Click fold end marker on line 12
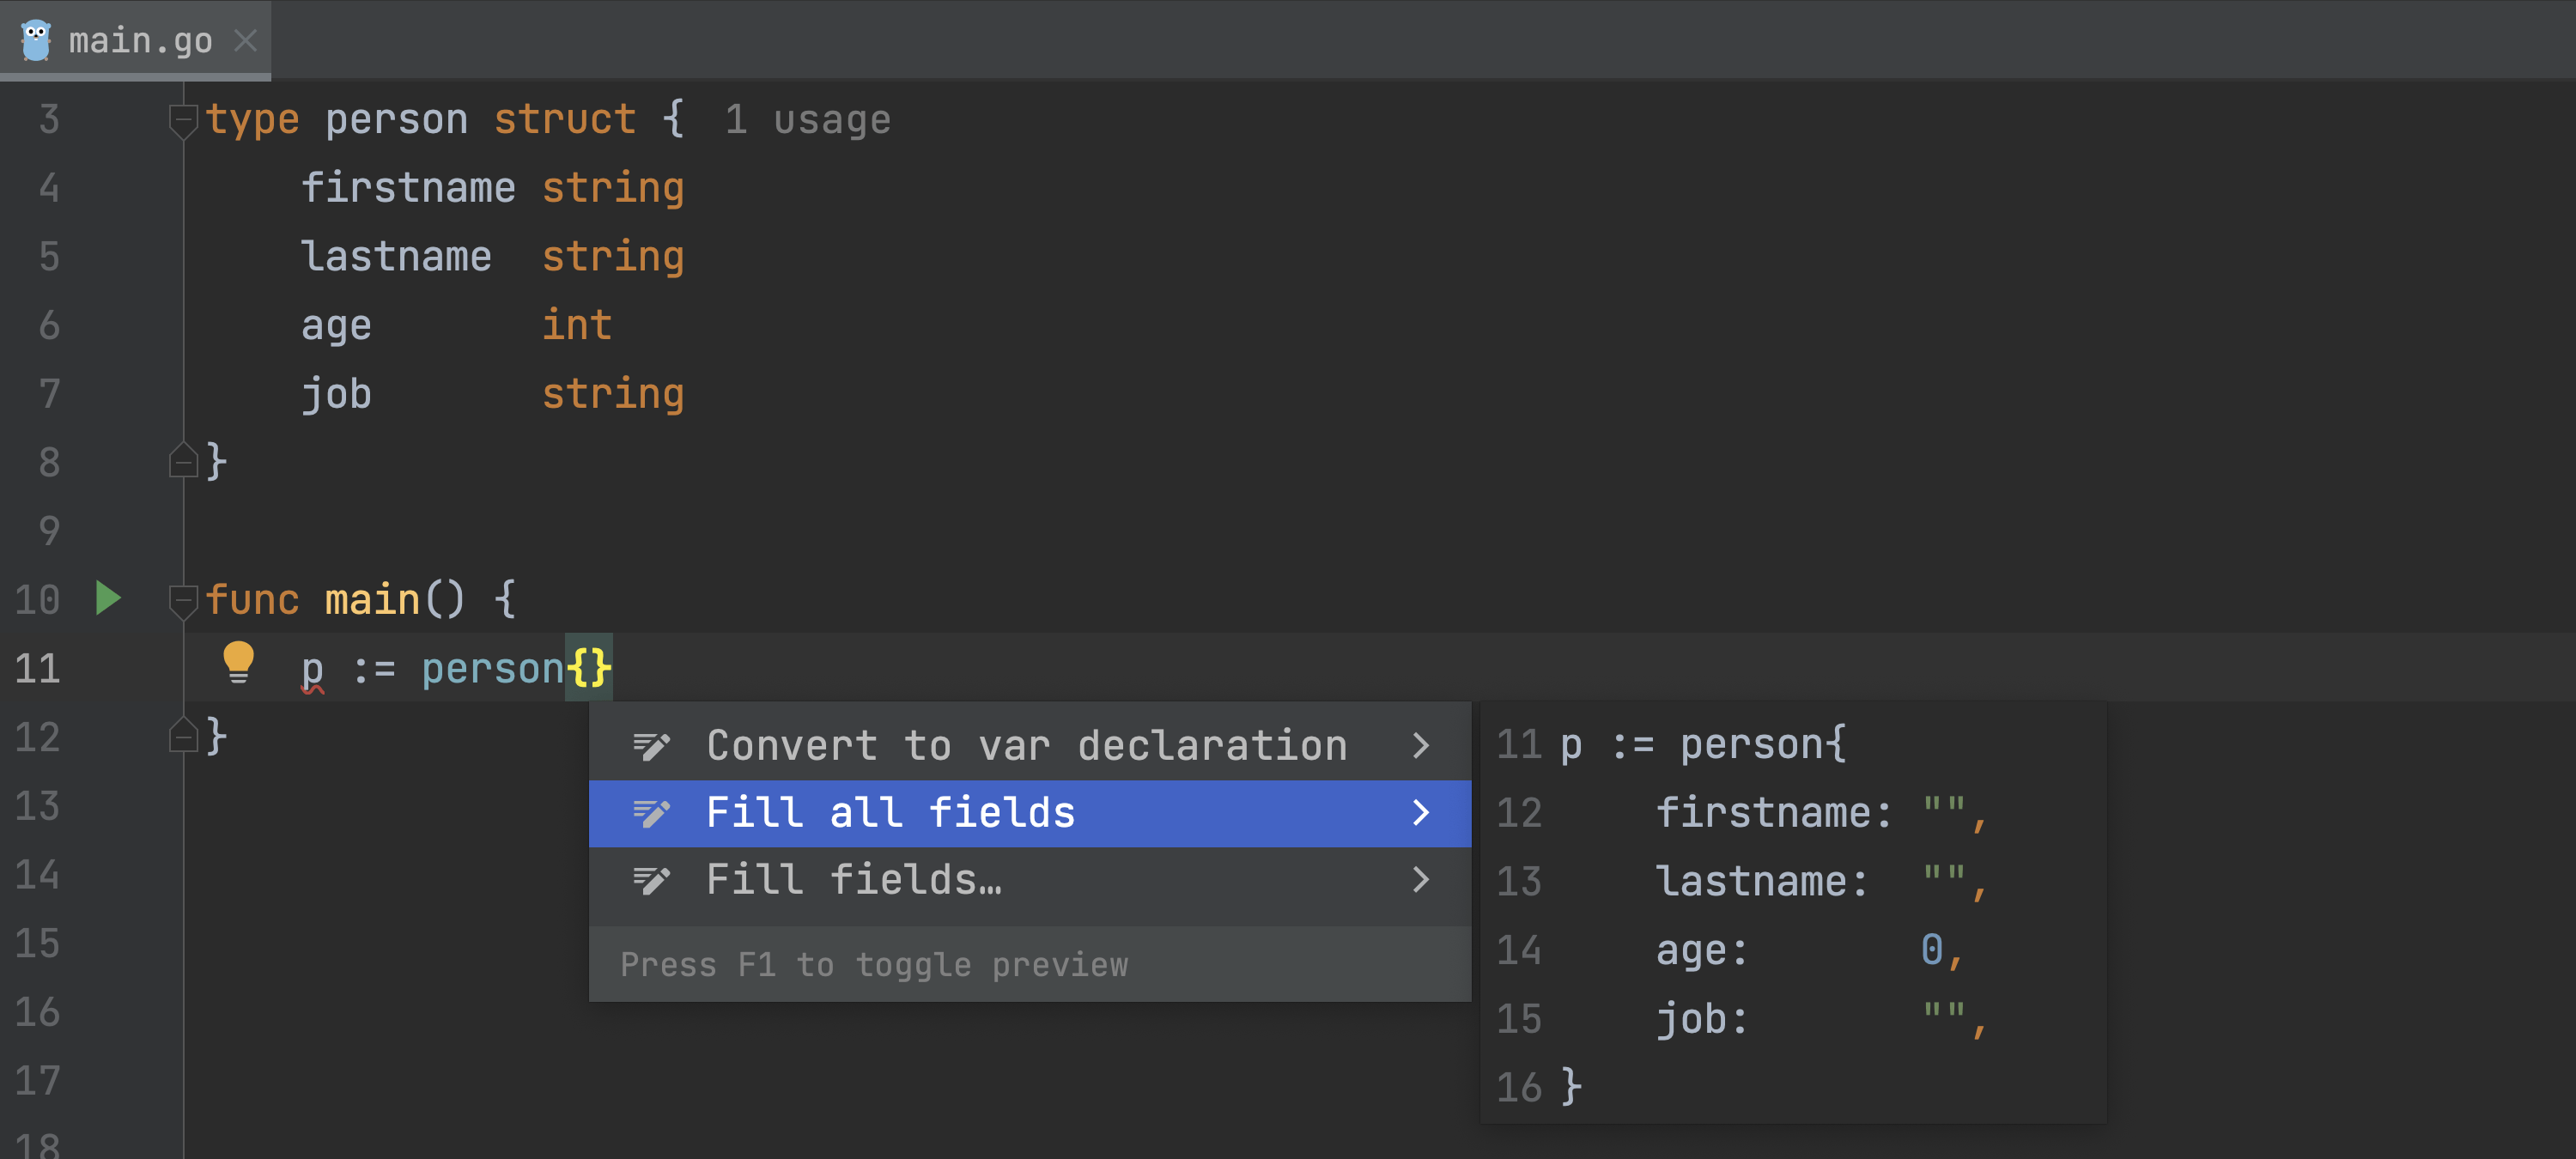This screenshot has width=2576, height=1159. point(183,735)
